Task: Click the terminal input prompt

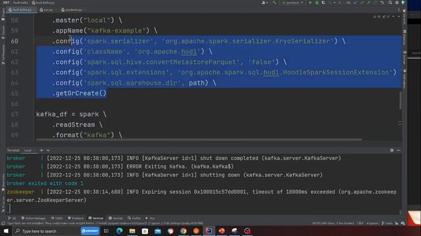Action: (10, 208)
